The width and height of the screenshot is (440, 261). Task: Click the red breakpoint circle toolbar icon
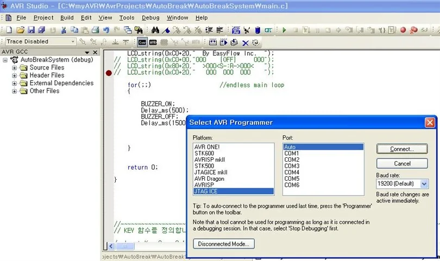point(403,30)
